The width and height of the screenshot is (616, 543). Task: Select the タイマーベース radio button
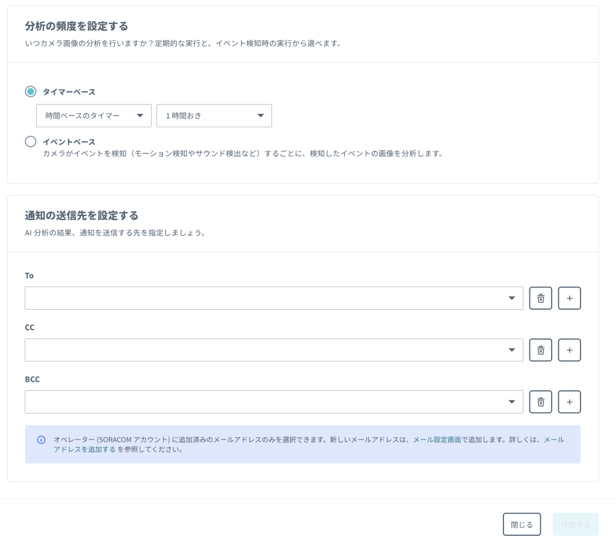point(31,91)
